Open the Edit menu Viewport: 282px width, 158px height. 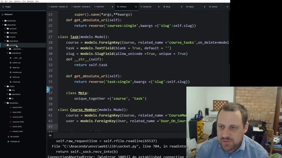[x=6, y=1]
